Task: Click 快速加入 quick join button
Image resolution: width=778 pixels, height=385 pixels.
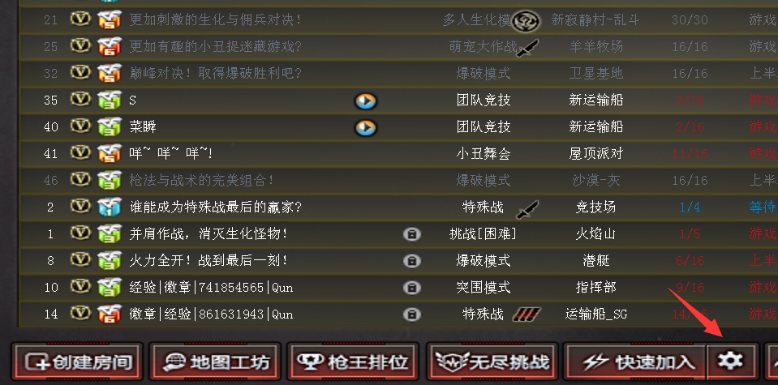Action: click(x=635, y=361)
